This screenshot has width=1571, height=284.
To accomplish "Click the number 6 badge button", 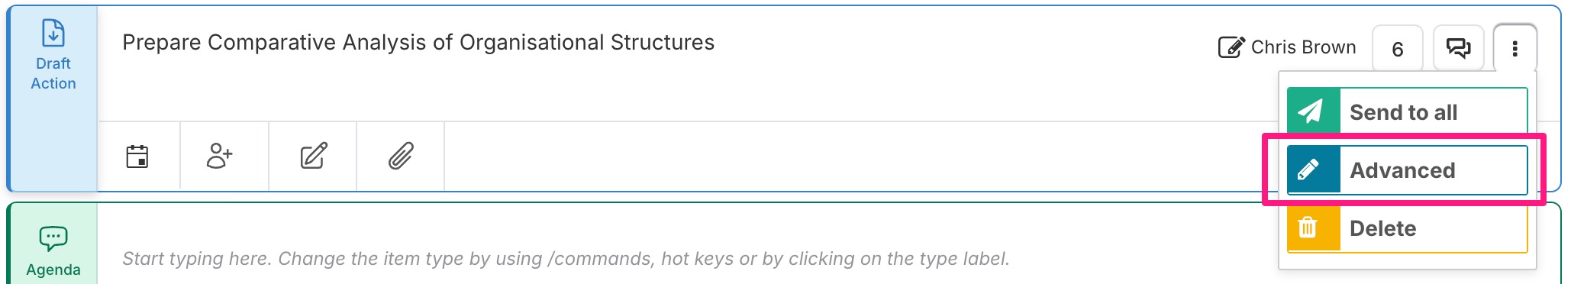I will click(1398, 49).
